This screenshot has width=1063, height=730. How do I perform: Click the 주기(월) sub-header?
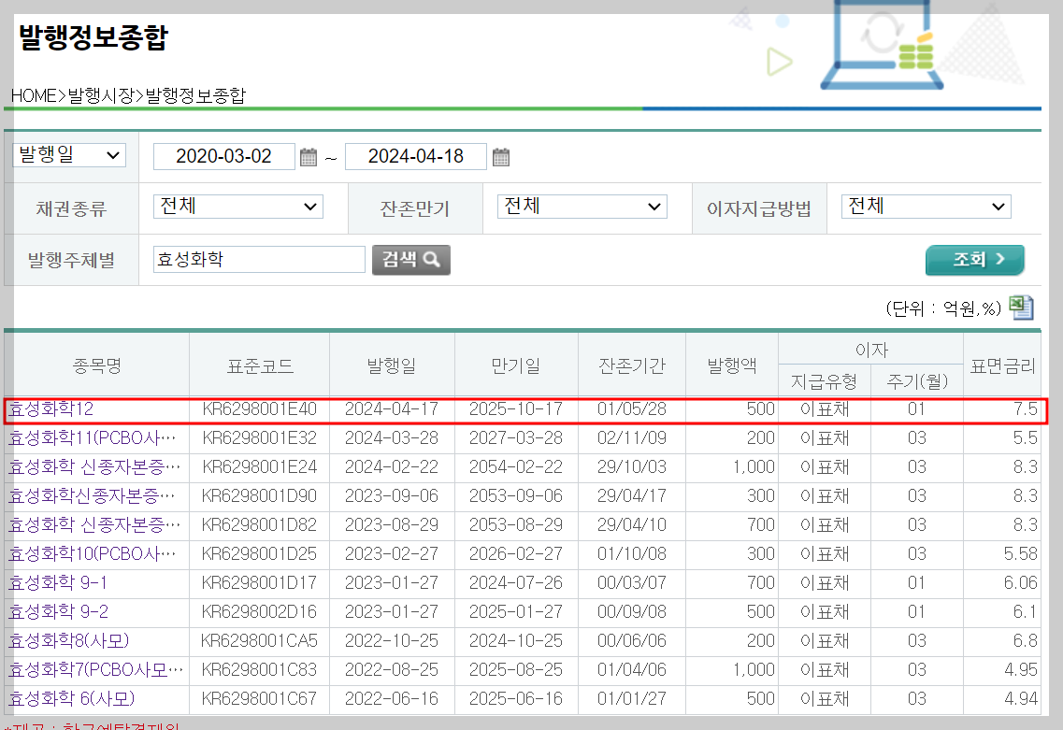pos(917,382)
